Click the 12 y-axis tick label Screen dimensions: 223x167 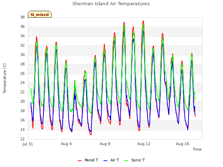(x=22, y=139)
